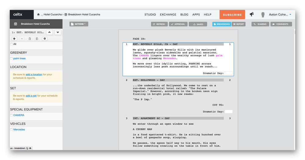Click Dramatic Day field in scene 1

228,73
